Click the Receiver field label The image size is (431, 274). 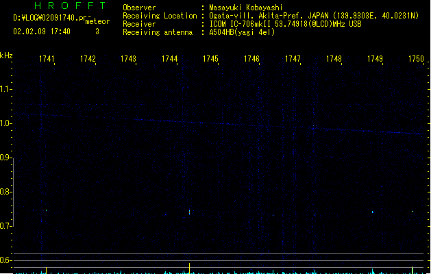point(139,24)
